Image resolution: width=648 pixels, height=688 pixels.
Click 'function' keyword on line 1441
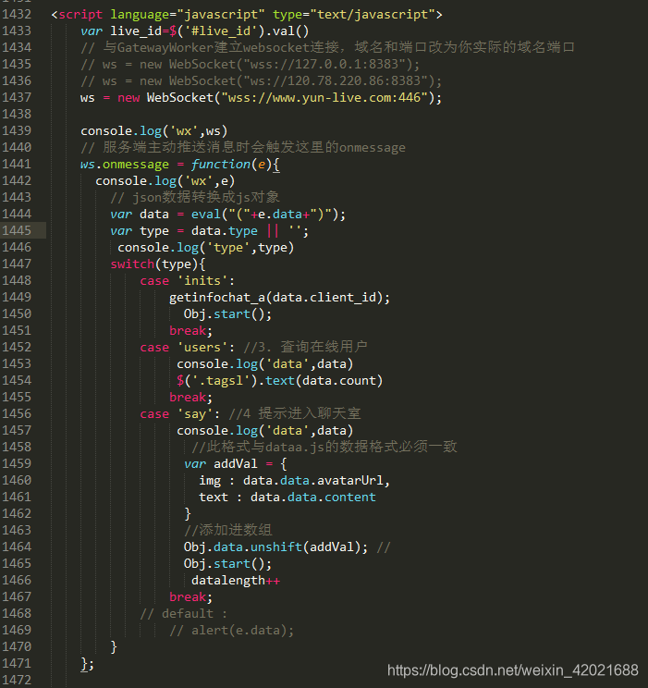(220, 165)
